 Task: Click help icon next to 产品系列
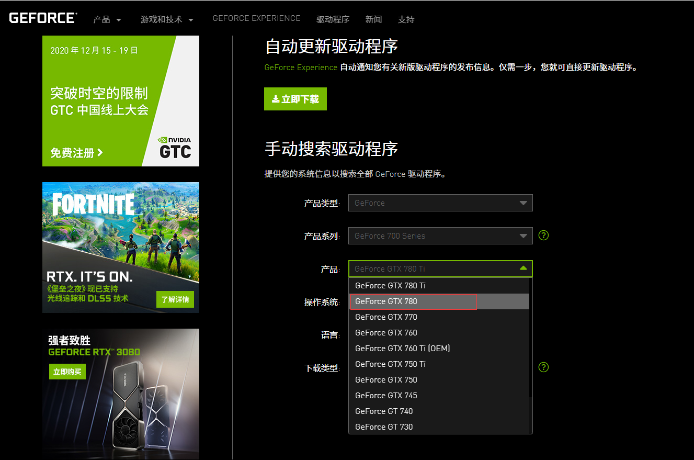(x=543, y=235)
